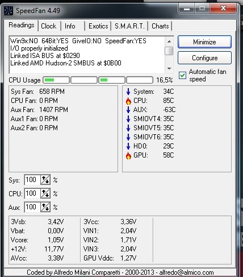Toggle the Automatic fan speed checkbox

[182, 76]
